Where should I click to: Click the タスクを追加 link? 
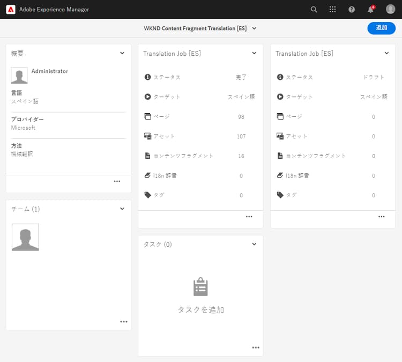pos(201,310)
